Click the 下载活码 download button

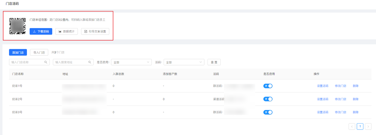41,31
